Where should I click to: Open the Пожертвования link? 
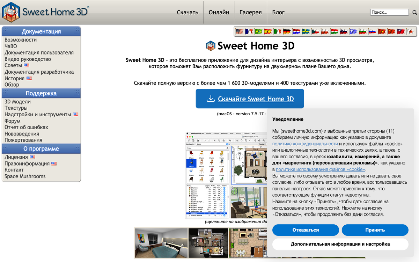23,140
